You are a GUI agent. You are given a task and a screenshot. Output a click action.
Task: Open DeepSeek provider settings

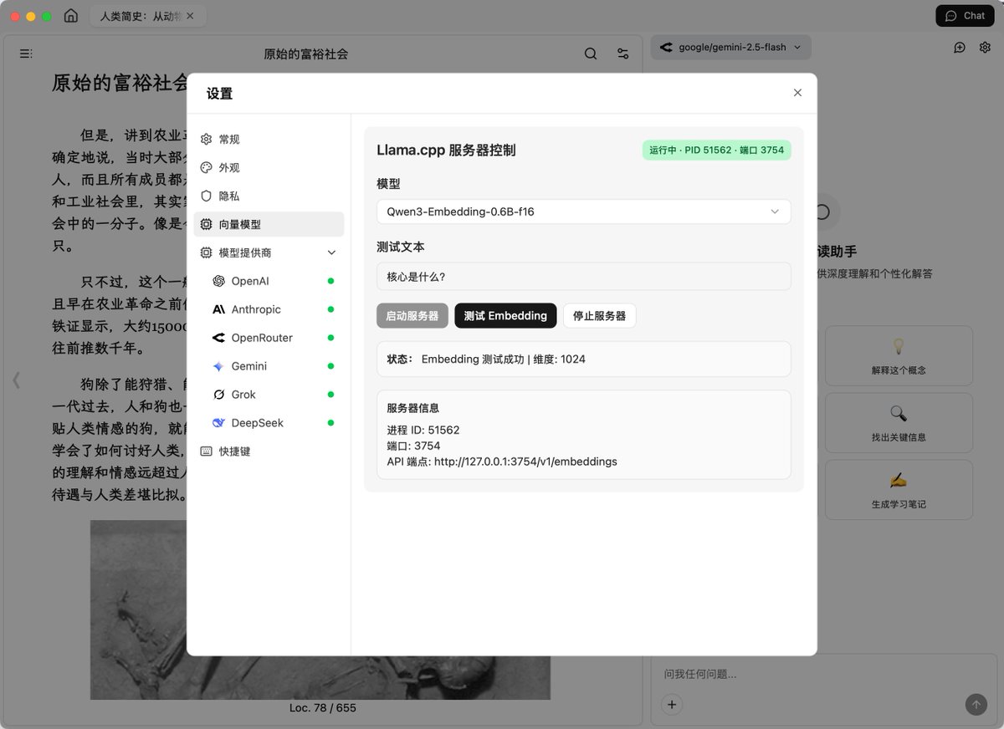pos(273,423)
